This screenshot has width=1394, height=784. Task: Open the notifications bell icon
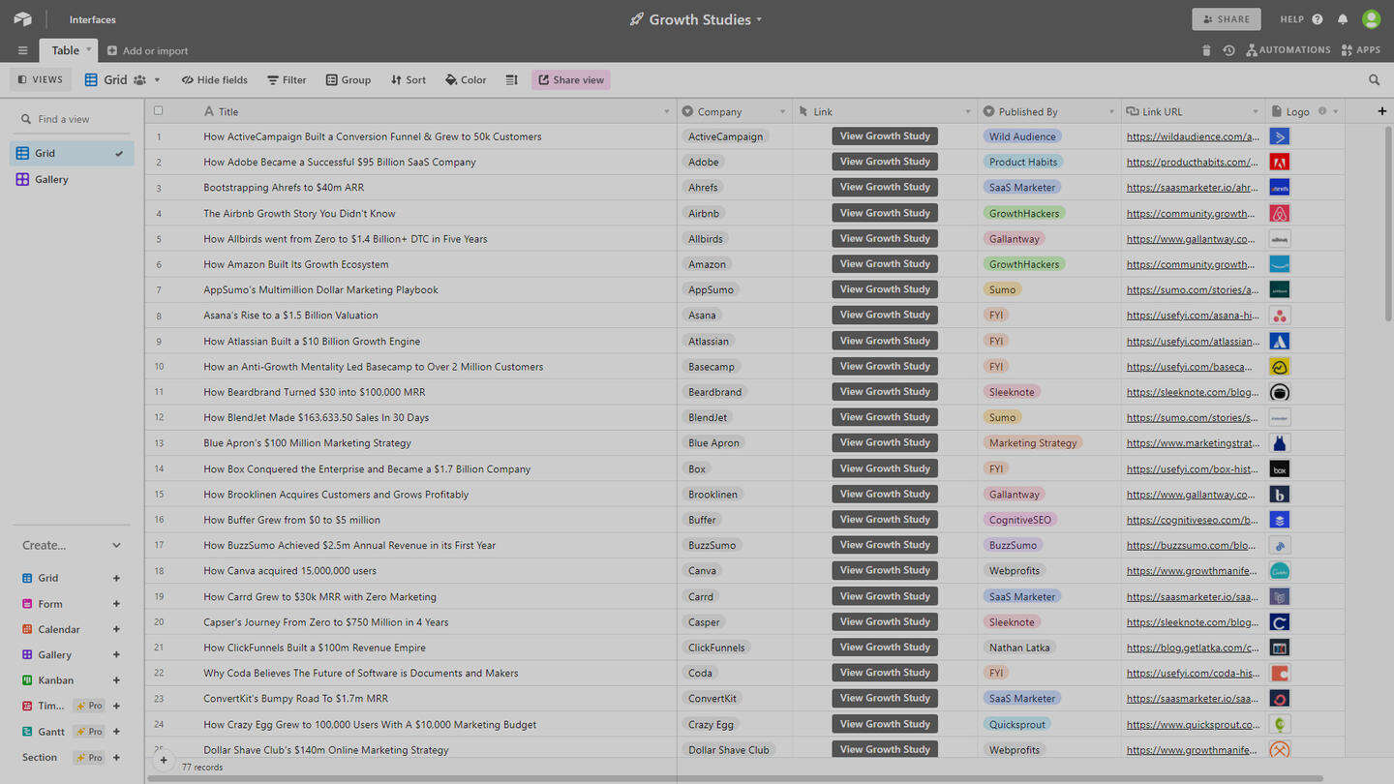(1343, 19)
